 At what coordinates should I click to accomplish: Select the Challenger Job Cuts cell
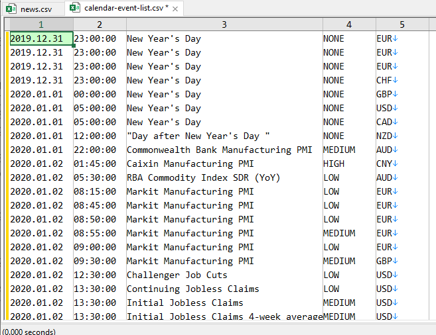pyautogui.click(x=224, y=275)
